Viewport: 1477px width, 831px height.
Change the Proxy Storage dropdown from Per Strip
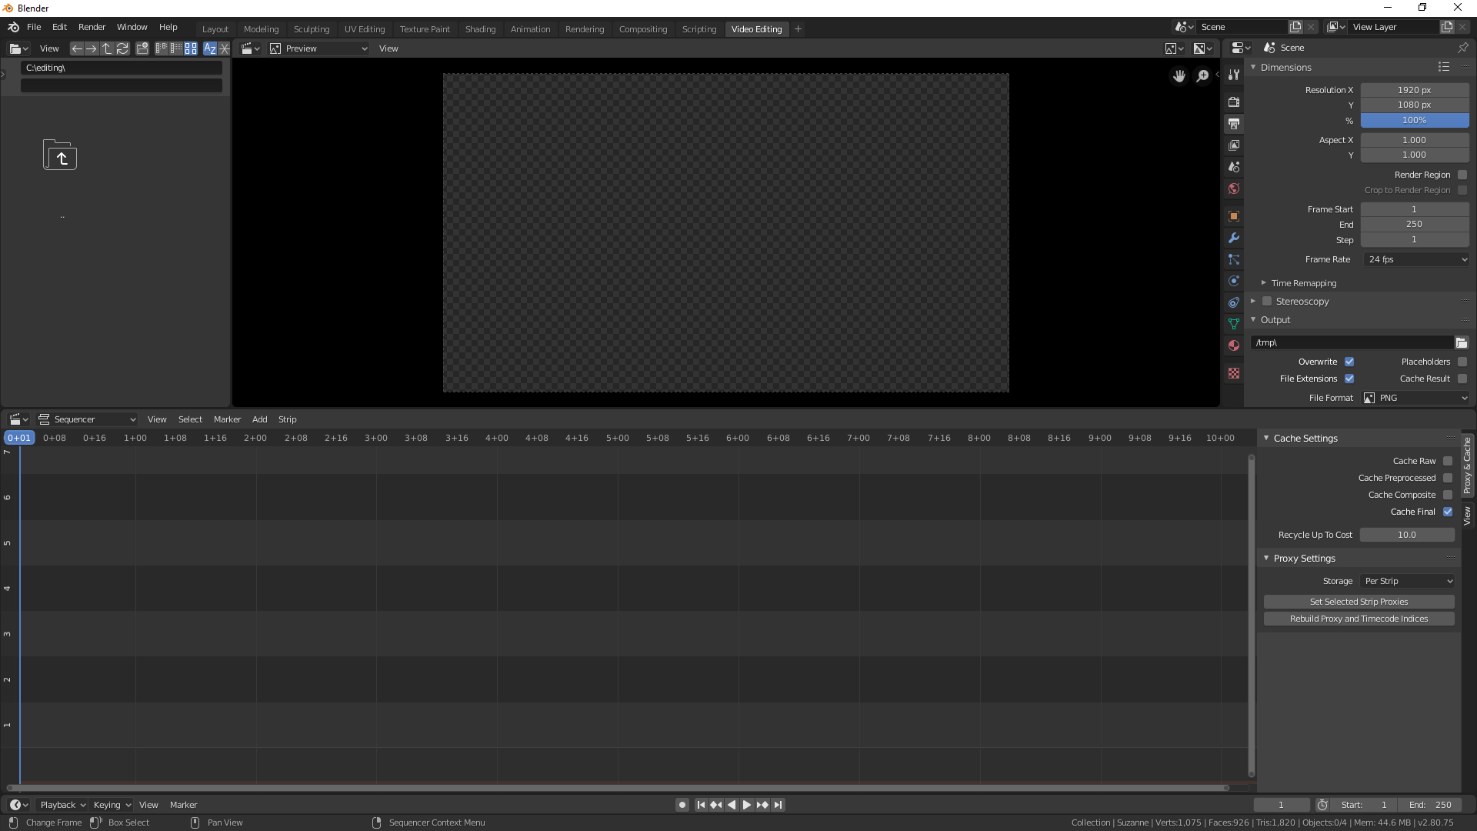(x=1406, y=581)
